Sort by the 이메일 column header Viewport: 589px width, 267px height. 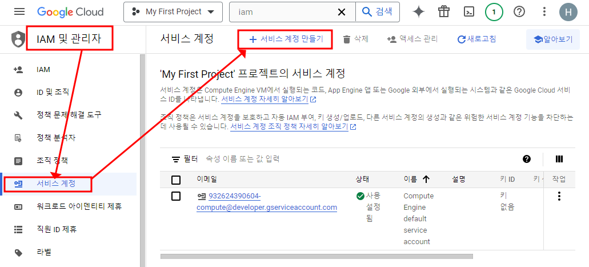tap(207, 180)
